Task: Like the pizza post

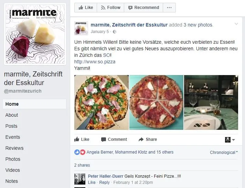Action: tap(82, 139)
